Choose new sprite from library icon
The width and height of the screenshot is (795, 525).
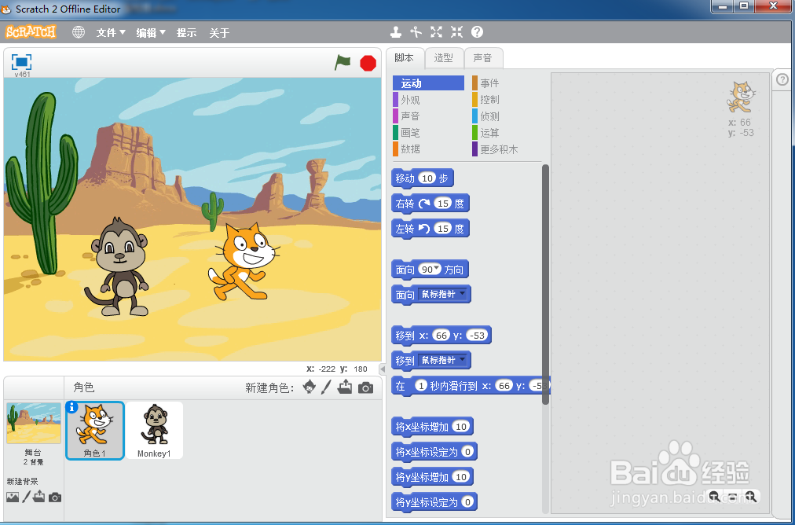[x=309, y=387]
